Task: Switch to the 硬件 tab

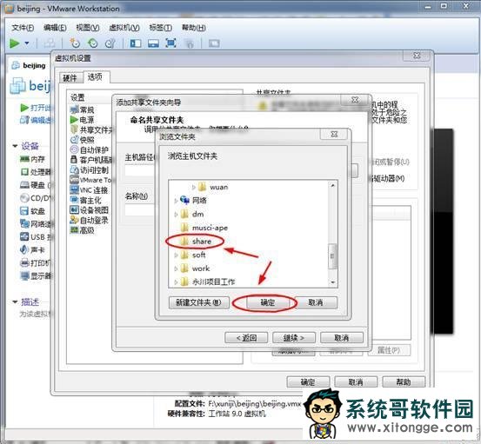Action: click(x=70, y=78)
